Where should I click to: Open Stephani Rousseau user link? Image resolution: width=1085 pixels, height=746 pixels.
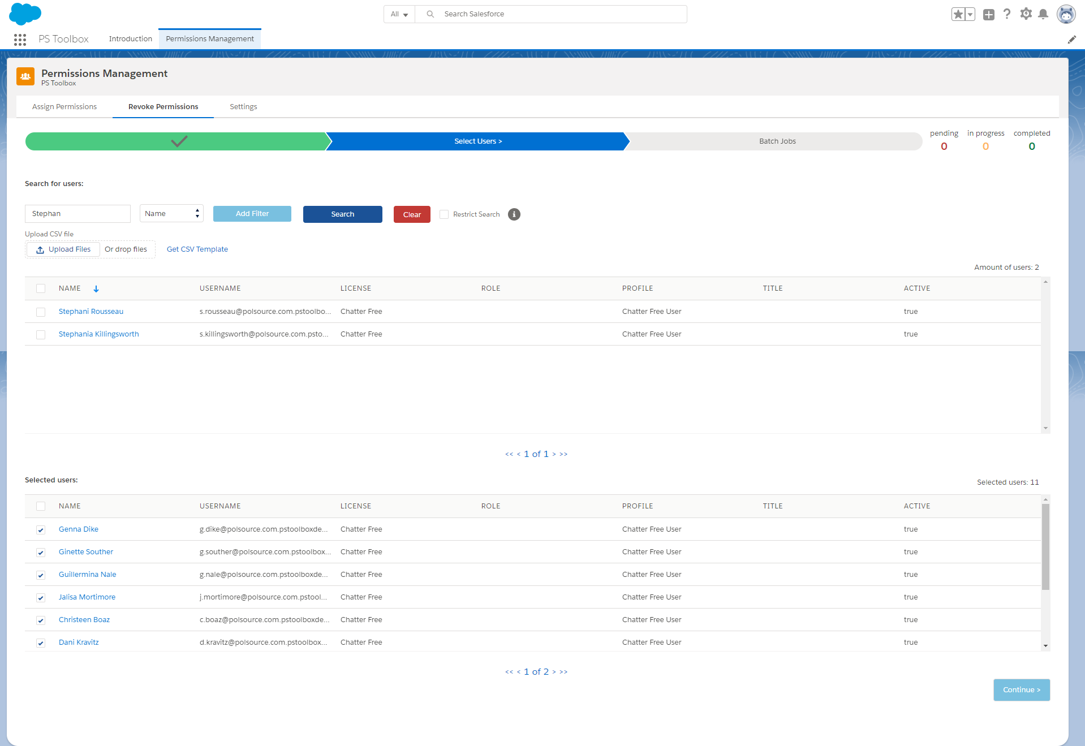(91, 312)
